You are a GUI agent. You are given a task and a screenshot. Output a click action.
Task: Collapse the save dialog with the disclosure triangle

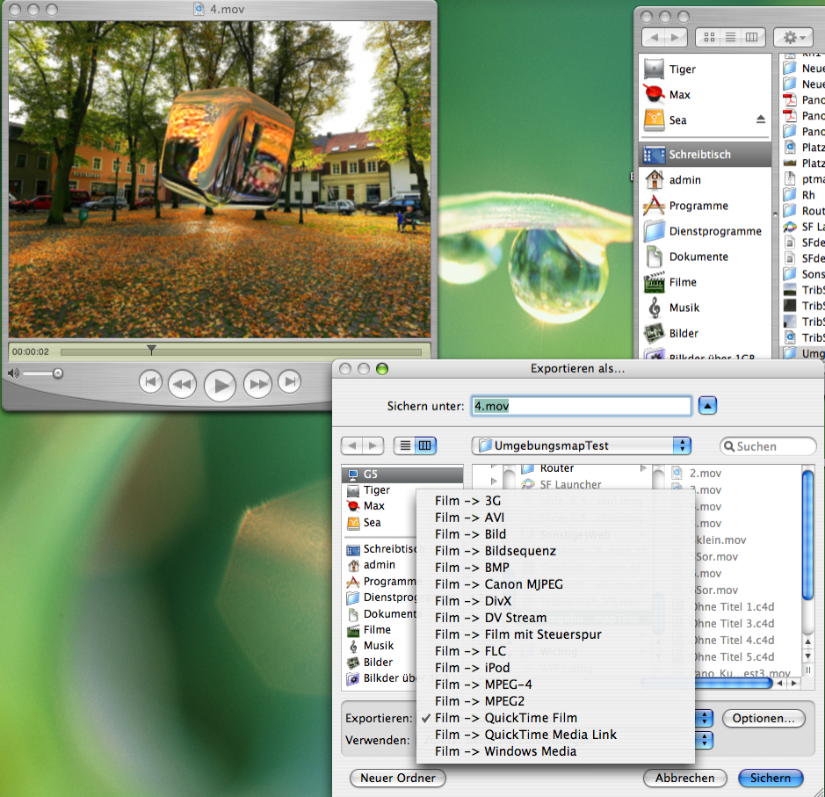pyautogui.click(x=708, y=405)
